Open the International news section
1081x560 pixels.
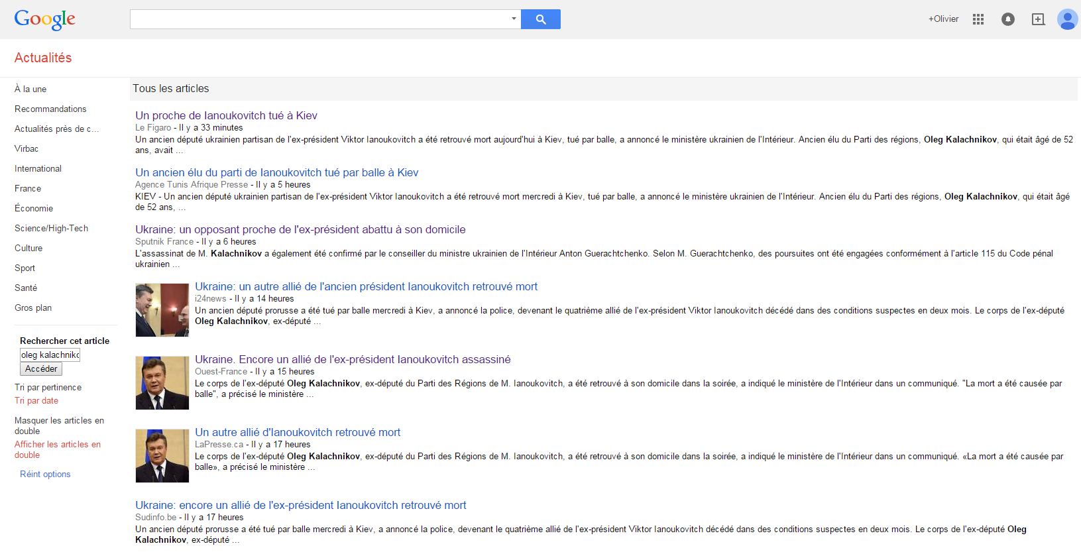[x=38, y=168]
